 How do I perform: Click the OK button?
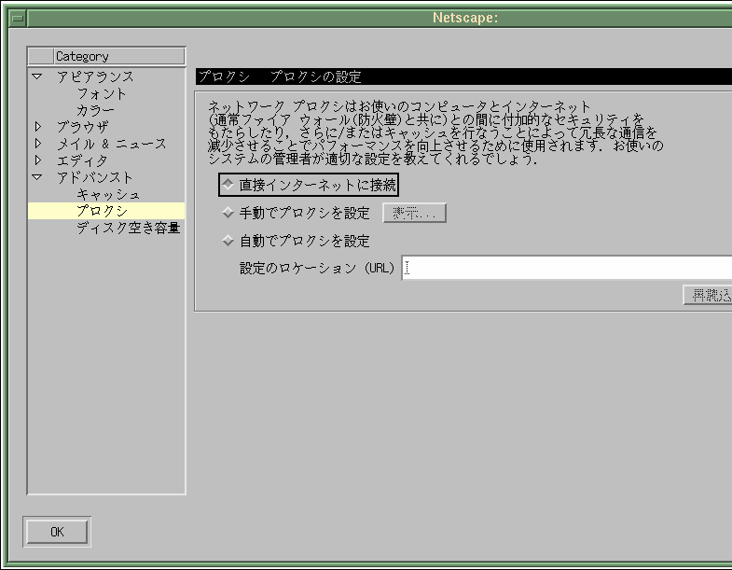coord(57,532)
